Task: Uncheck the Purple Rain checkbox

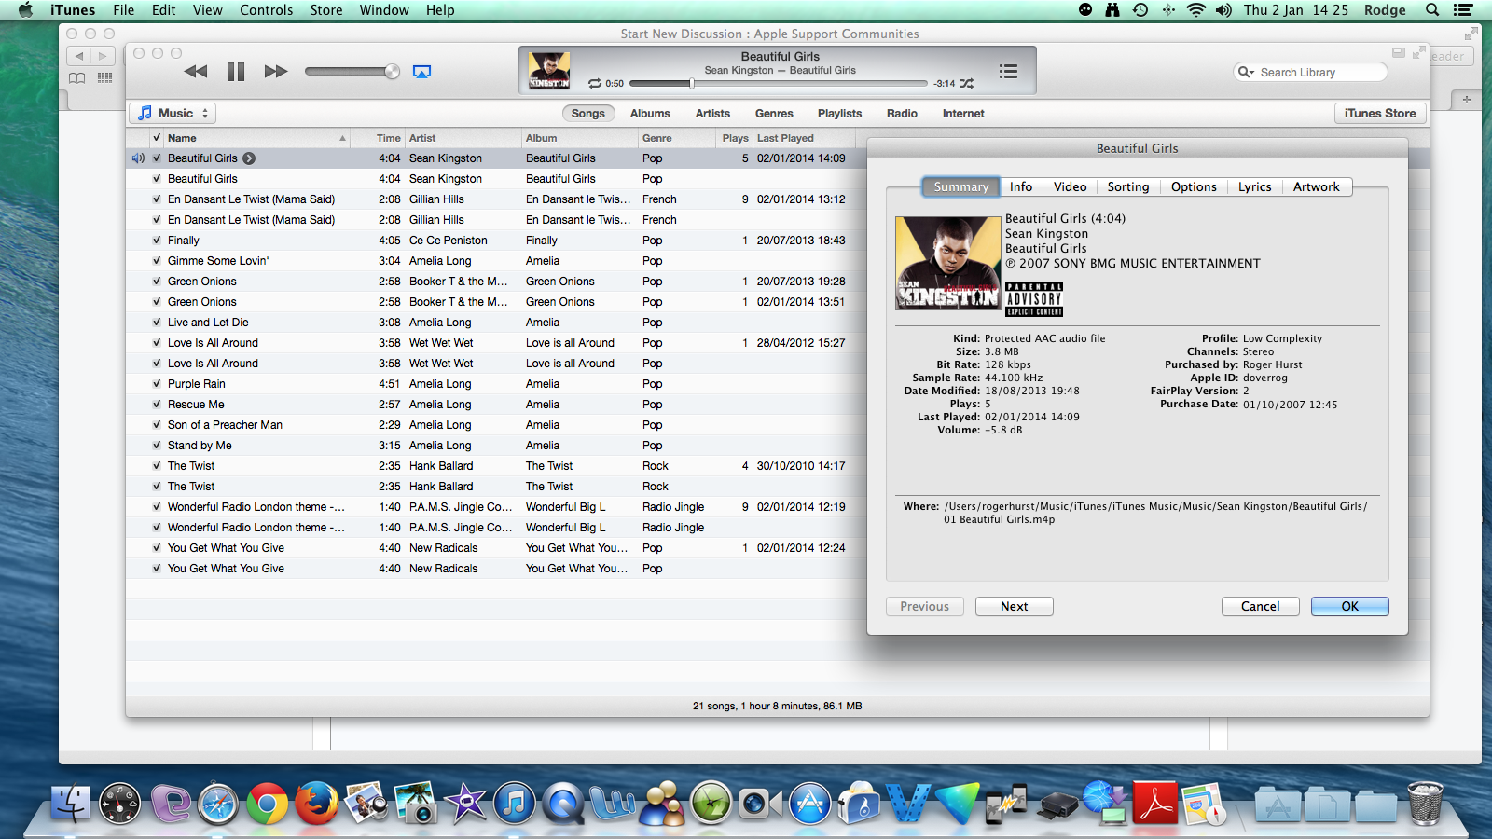Action: [x=157, y=384]
